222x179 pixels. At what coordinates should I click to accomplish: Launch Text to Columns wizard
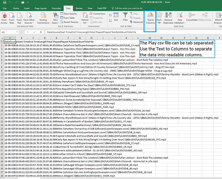click(150, 18)
